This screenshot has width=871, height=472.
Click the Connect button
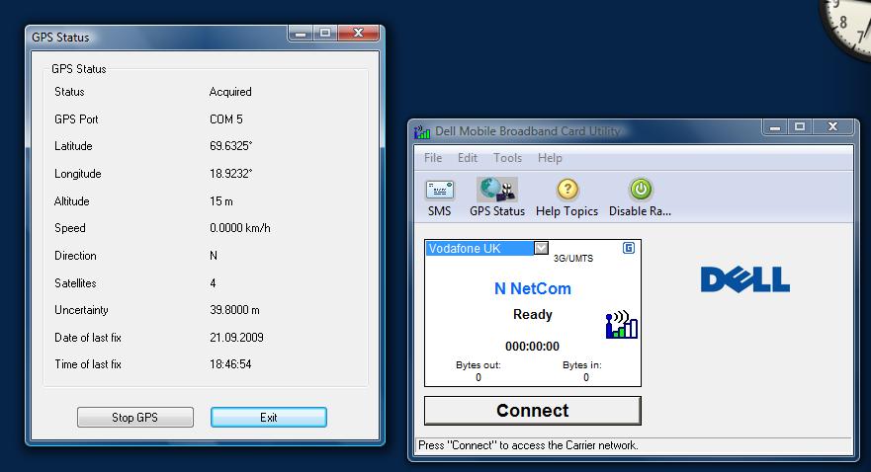coord(532,411)
